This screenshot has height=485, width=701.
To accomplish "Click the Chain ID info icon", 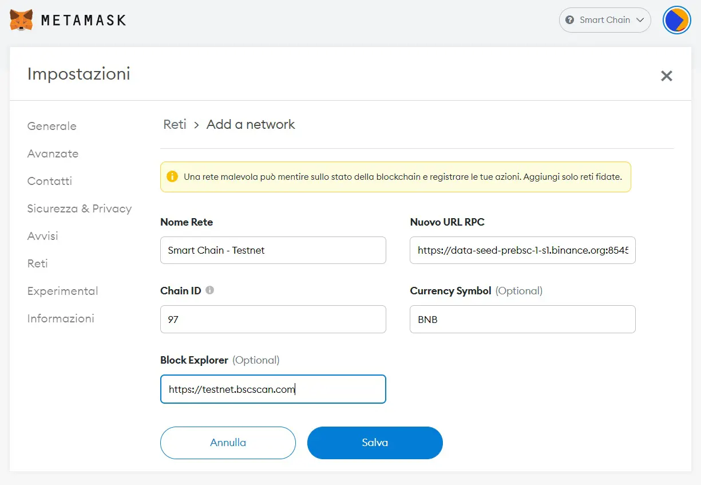I will tap(209, 290).
